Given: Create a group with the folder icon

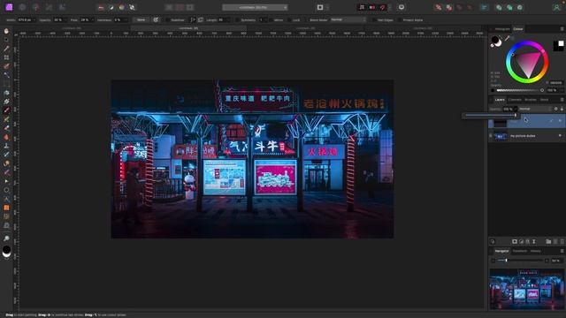Looking at the screenshot, I should [x=548, y=241].
